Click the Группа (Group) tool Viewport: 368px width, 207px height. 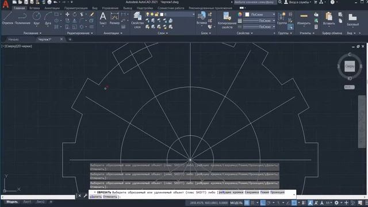click(282, 18)
